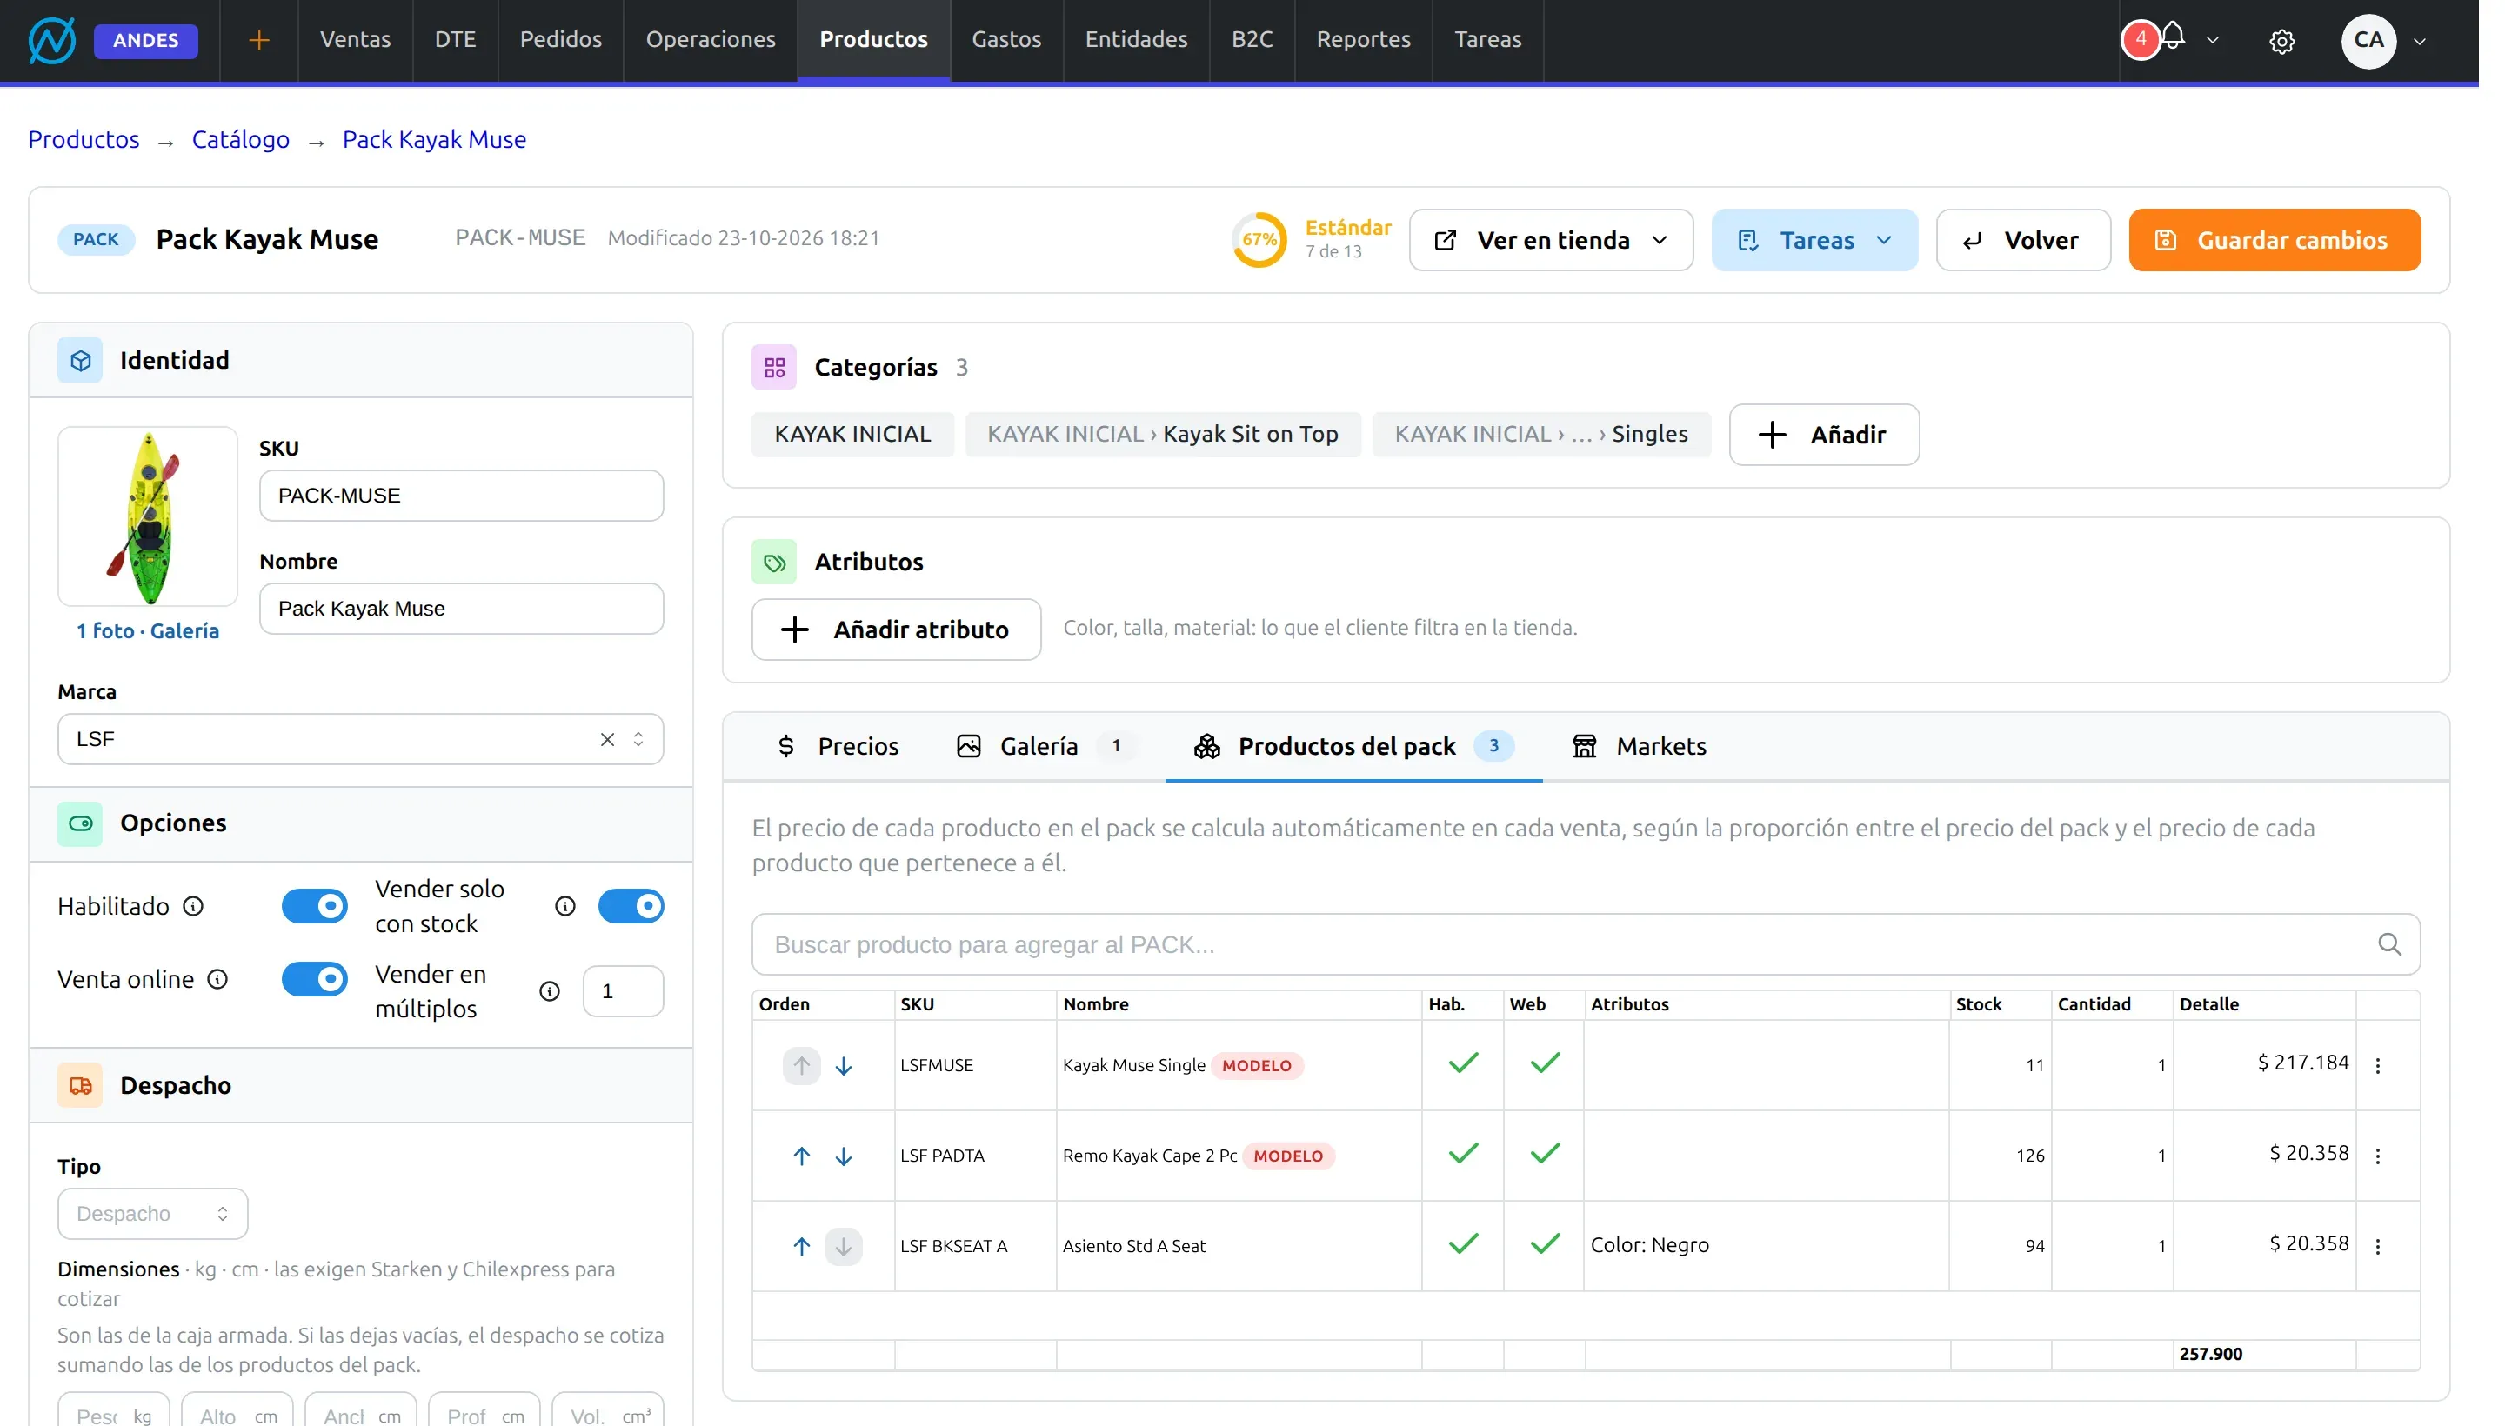Toggle the Vender solo con stock switch
The height and width of the screenshot is (1426, 2505).
pos(631,906)
